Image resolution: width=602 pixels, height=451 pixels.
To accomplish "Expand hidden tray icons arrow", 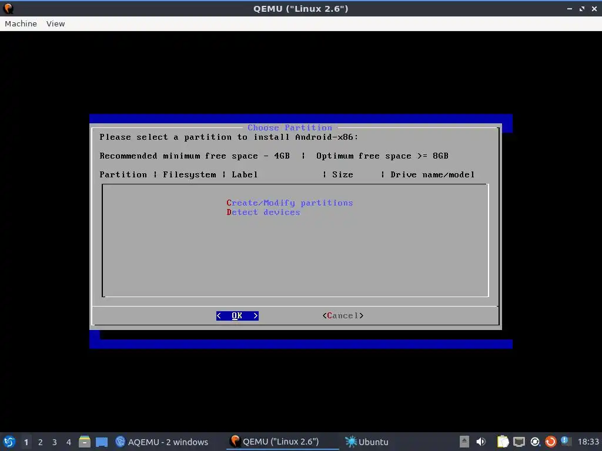I will point(464,442).
